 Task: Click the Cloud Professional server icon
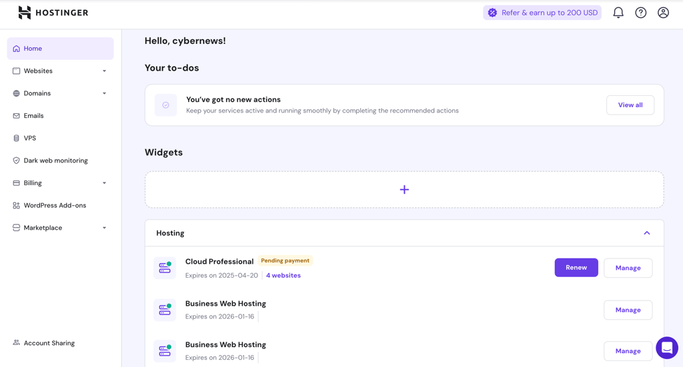tap(165, 268)
